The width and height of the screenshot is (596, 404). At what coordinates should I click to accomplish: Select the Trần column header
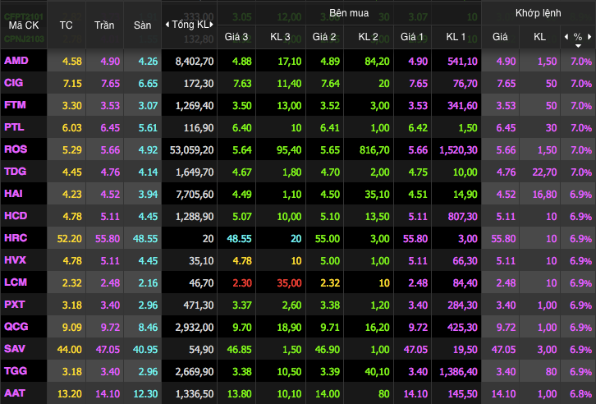(104, 25)
